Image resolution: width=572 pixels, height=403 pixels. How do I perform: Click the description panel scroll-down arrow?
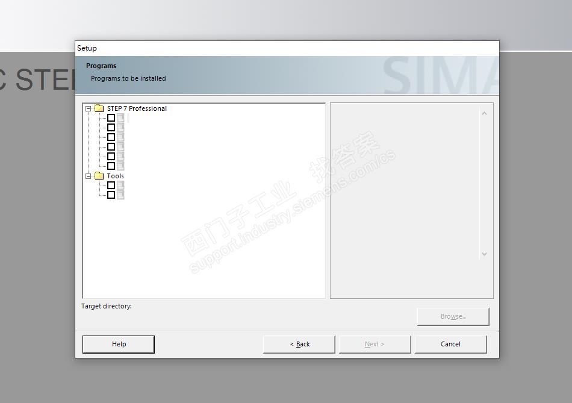(485, 254)
